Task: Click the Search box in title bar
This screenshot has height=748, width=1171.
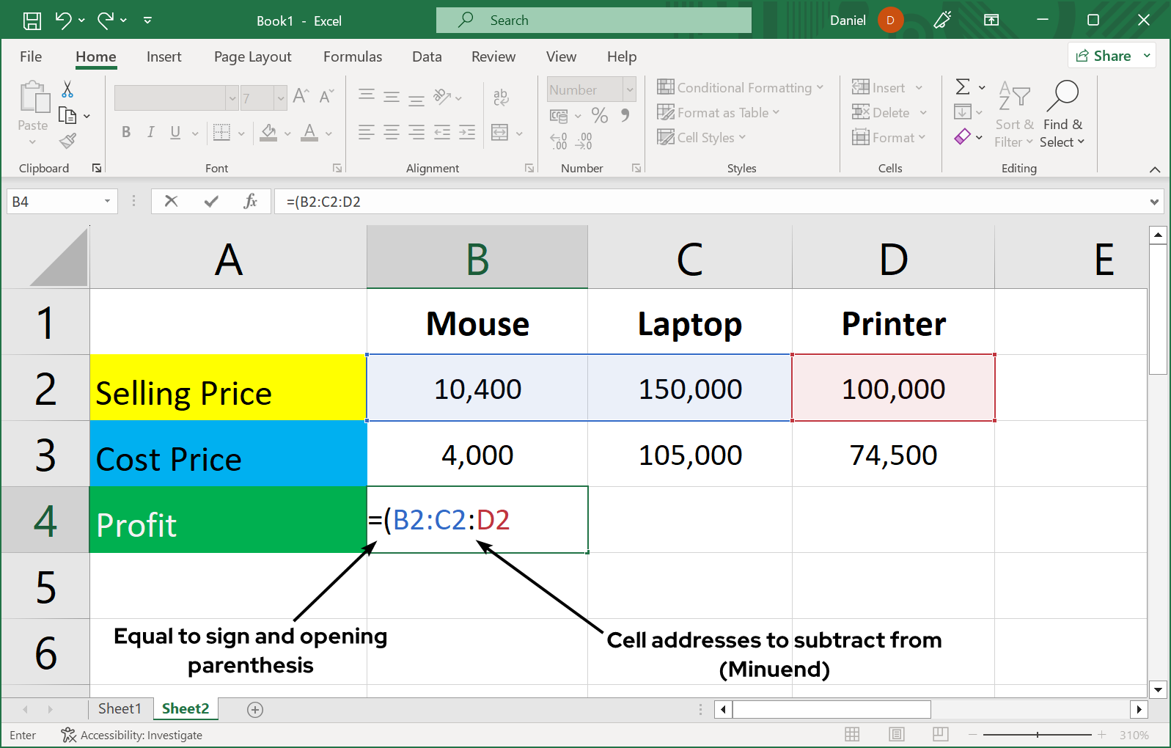Action: tap(594, 21)
